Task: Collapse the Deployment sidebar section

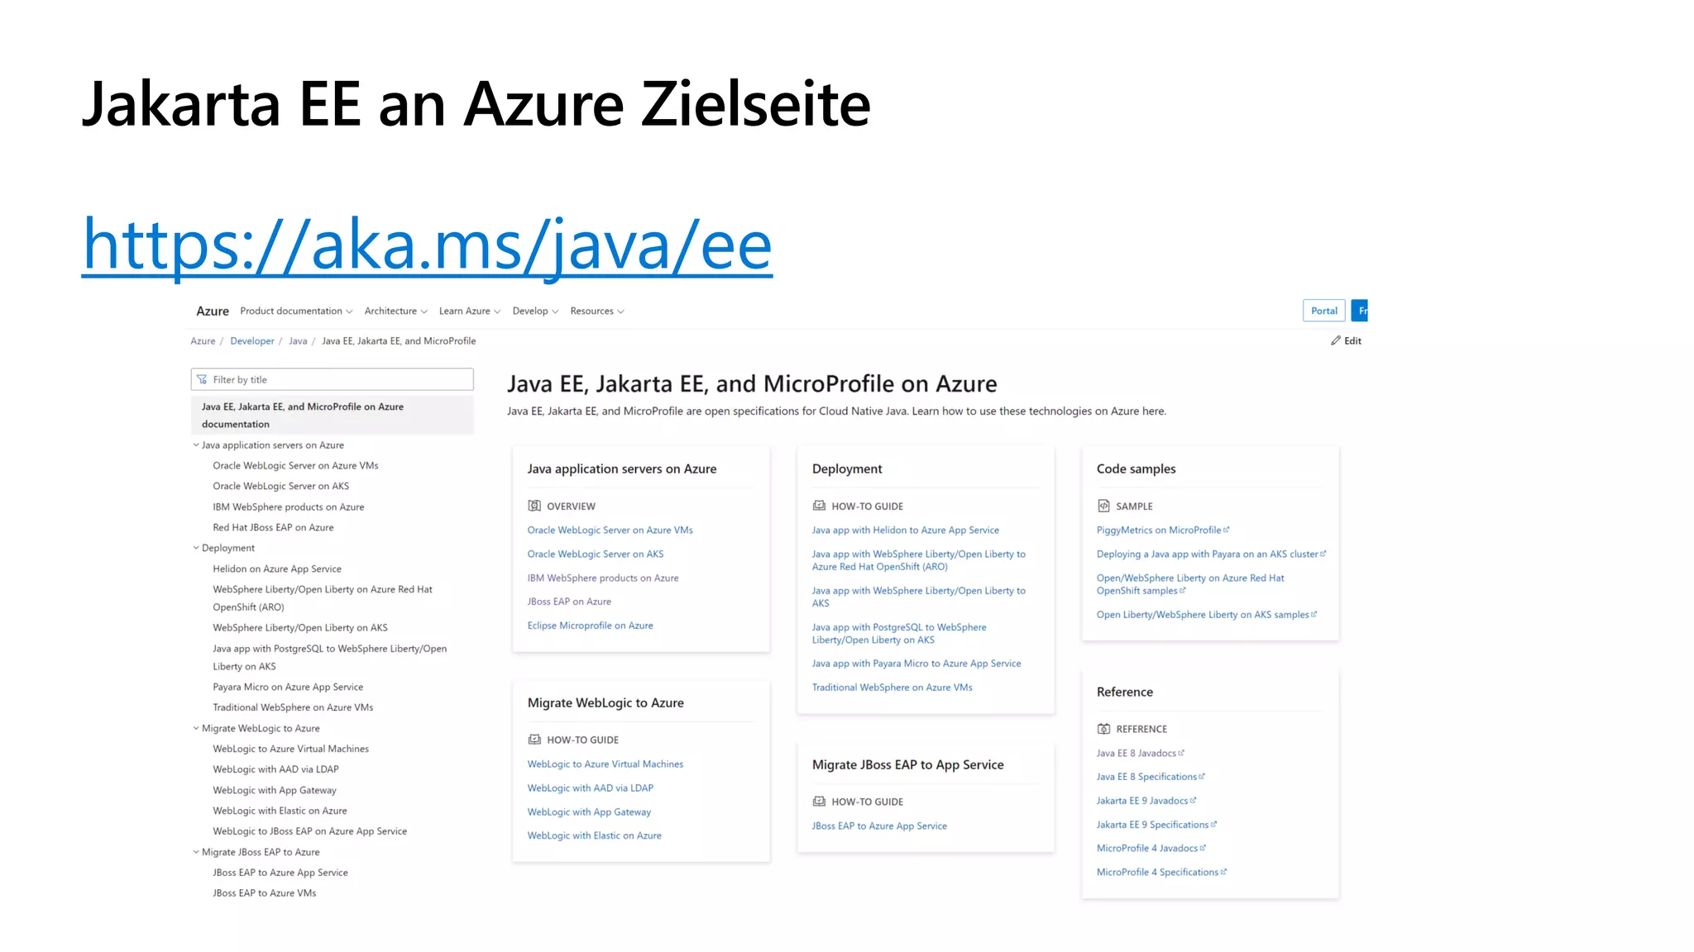Action: coord(196,548)
